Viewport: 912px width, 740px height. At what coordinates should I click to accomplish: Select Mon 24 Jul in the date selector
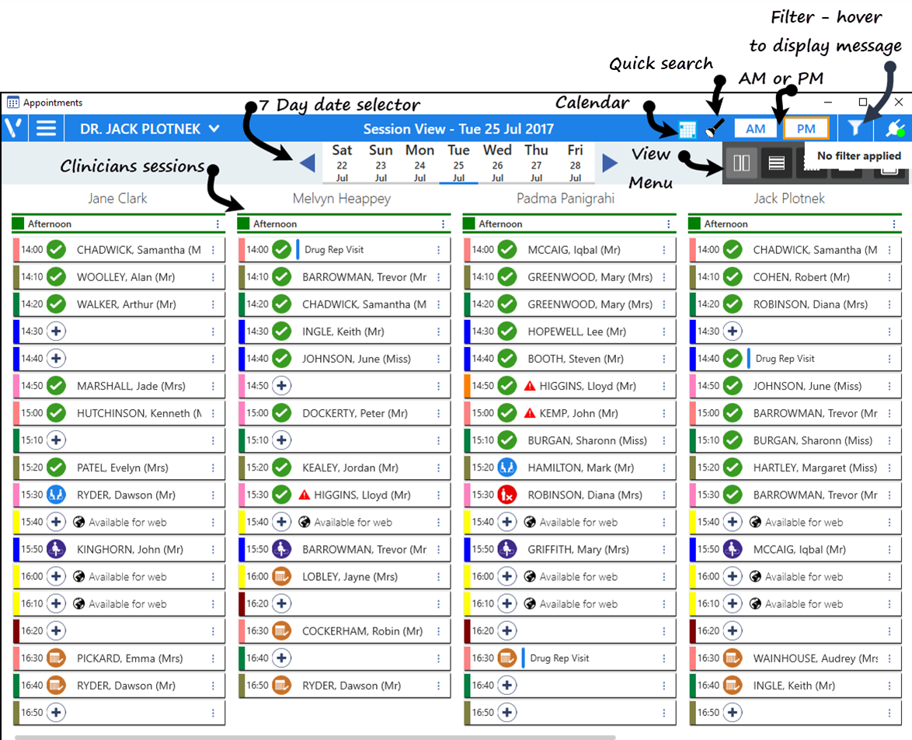point(420,163)
